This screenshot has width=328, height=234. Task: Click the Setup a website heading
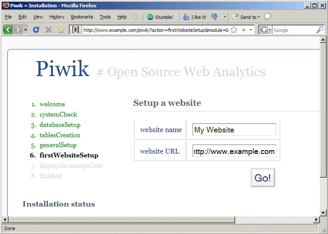[167, 103]
